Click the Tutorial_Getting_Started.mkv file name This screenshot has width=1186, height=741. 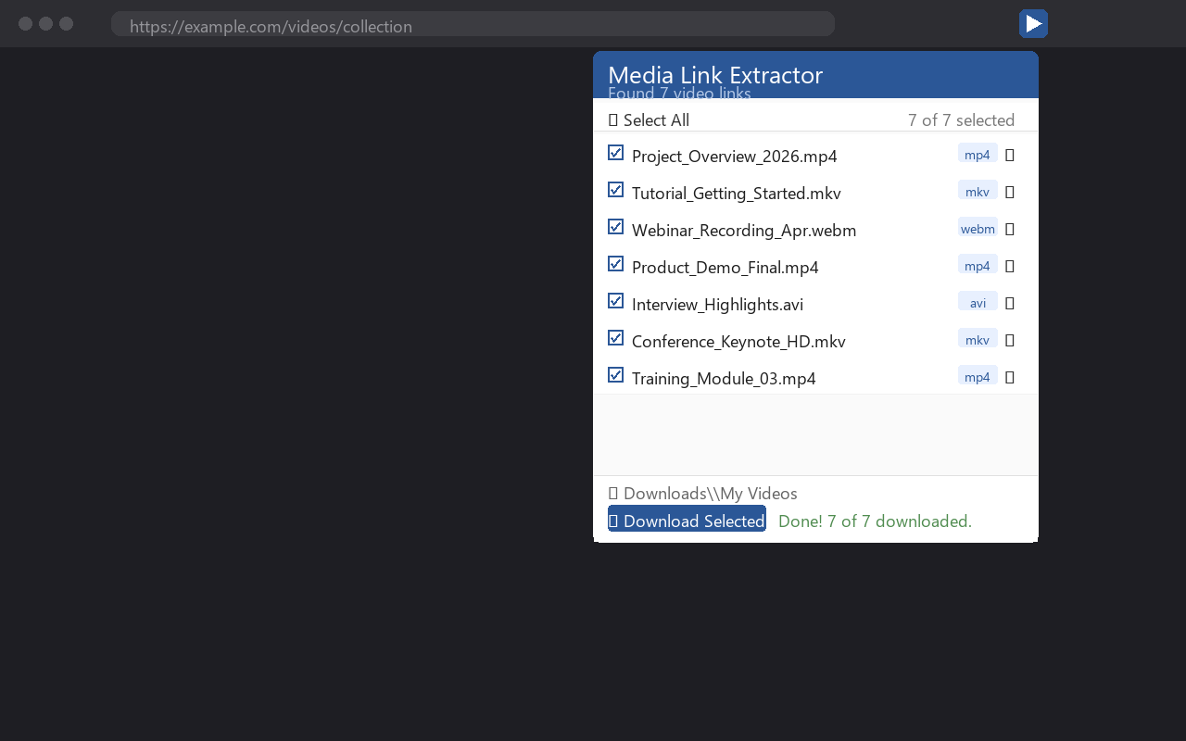[737, 193]
